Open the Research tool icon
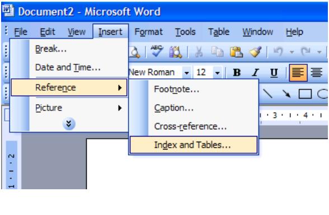The image size is (329, 215). pyautogui.click(x=176, y=52)
